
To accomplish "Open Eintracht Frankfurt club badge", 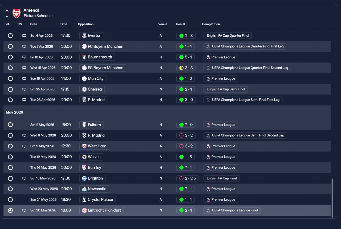I will tap(84, 210).
